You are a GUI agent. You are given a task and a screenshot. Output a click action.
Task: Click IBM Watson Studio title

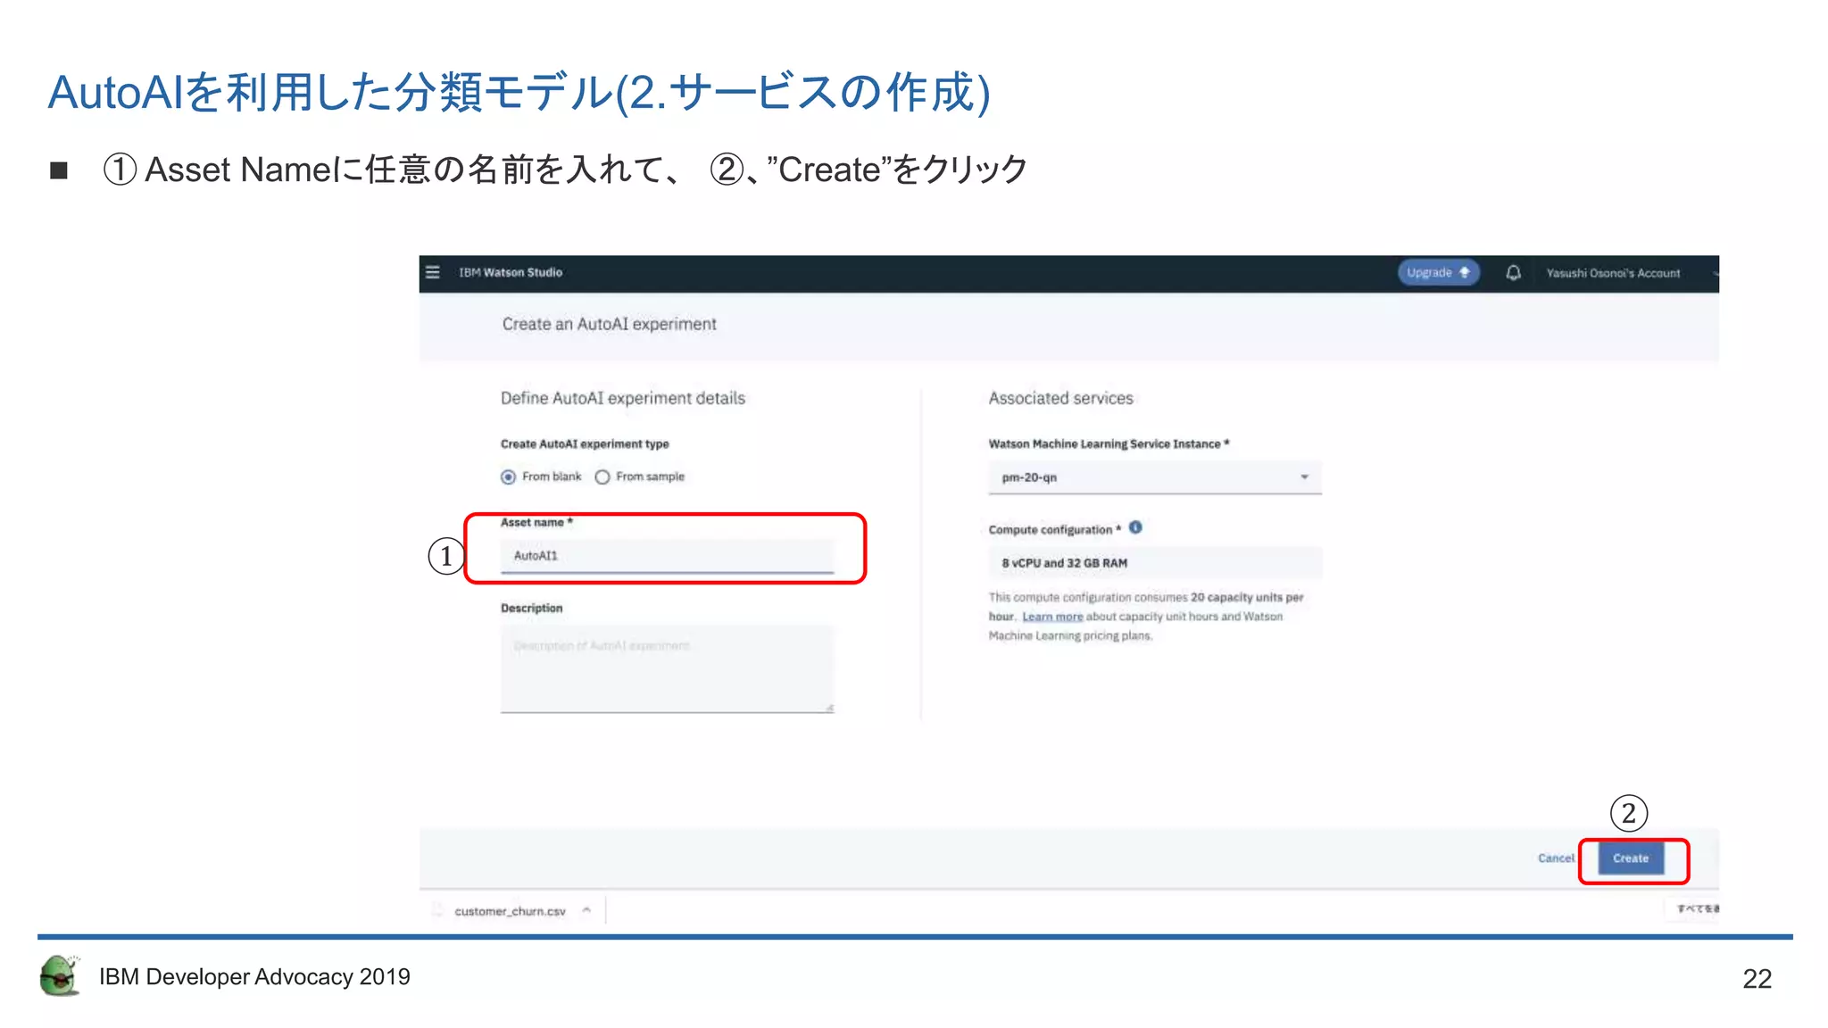511,272
